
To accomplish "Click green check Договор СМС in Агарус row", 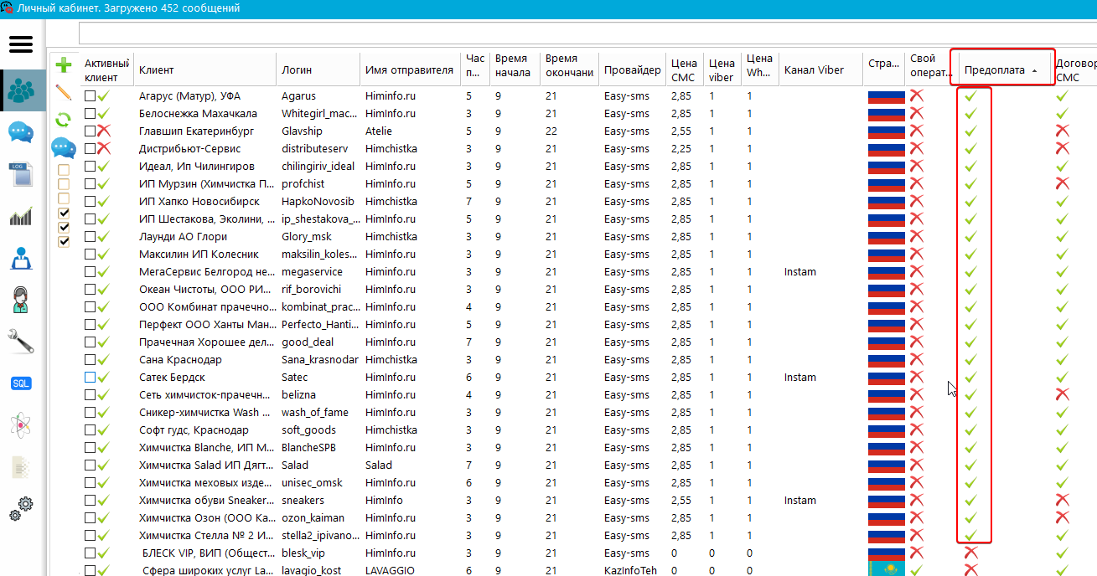I will 1062,95.
